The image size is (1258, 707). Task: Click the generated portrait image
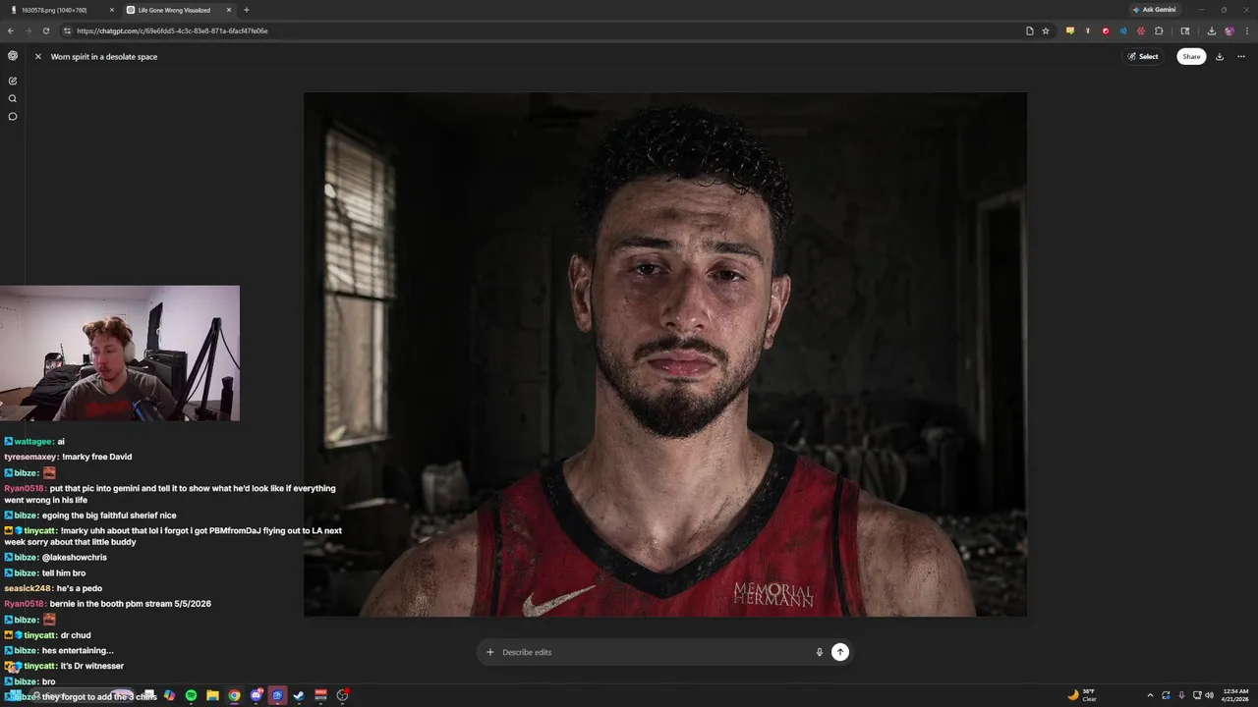(x=665, y=354)
